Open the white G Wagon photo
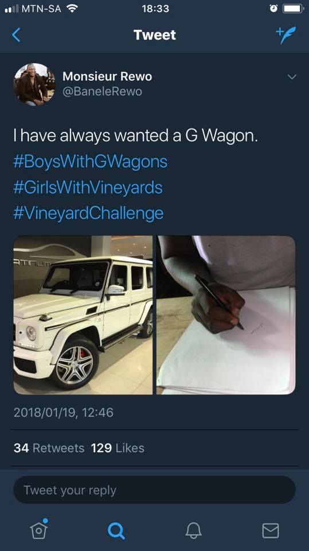Screen dimensions: 309x551 (83, 315)
